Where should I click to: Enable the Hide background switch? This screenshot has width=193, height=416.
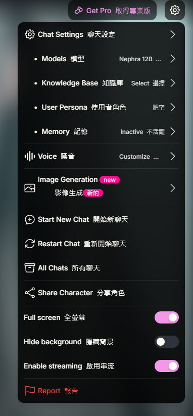167,342
